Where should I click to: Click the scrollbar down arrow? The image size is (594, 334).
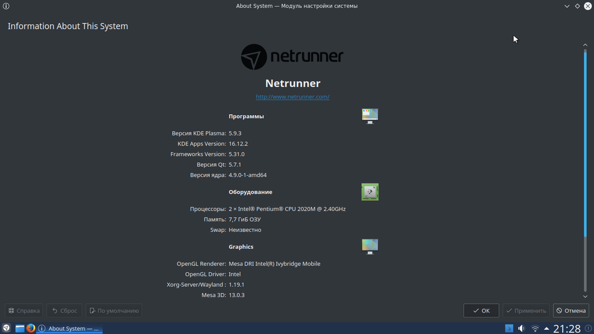click(585, 297)
